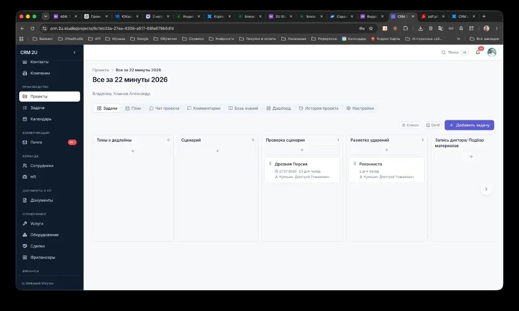The width and height of the screenshot is (519, 311).
Task: Open Календарь bookmark
Action: [354, 38]
